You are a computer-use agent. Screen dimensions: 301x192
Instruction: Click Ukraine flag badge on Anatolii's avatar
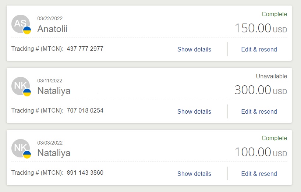27,30
